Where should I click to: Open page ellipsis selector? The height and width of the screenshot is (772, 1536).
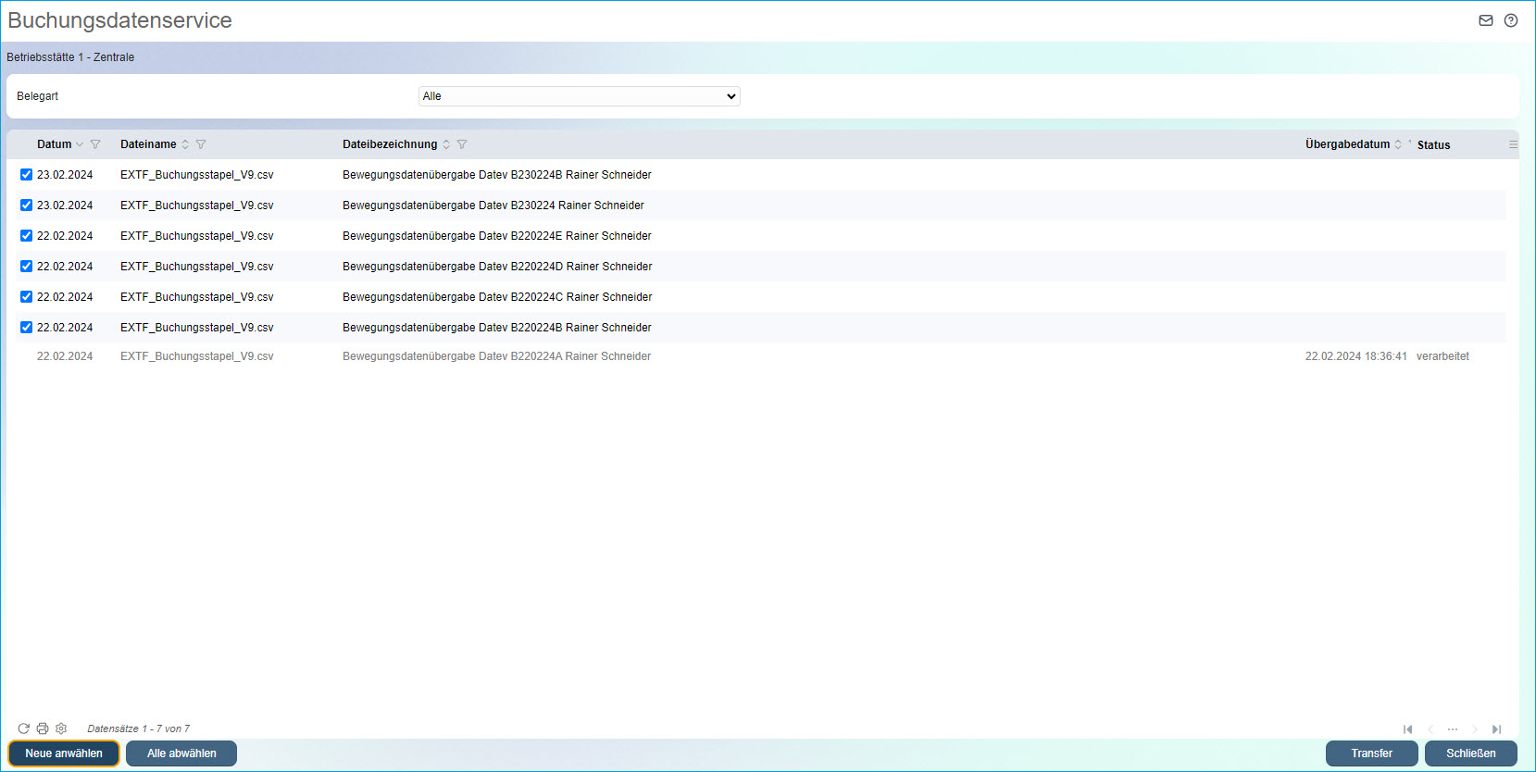pyautogui.click(x=1453, y=729)
